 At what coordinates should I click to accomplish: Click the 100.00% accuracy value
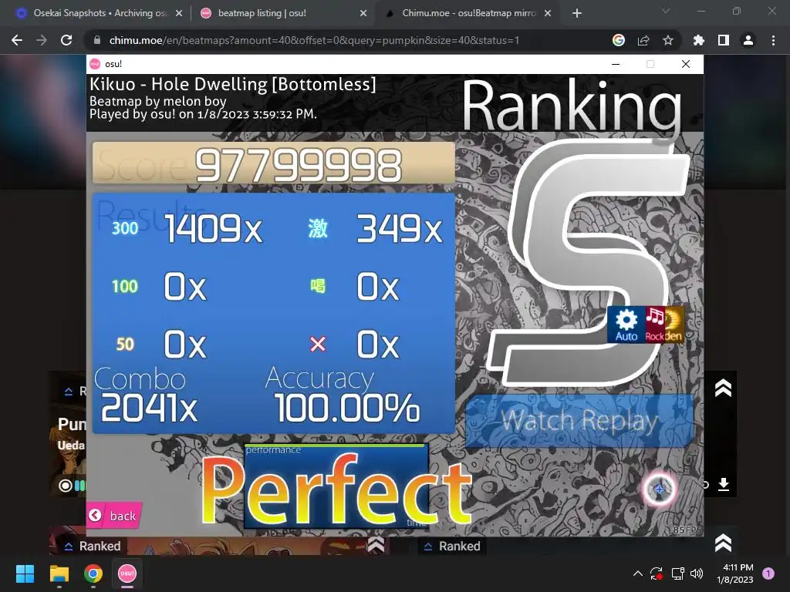(x=347, y=408)
